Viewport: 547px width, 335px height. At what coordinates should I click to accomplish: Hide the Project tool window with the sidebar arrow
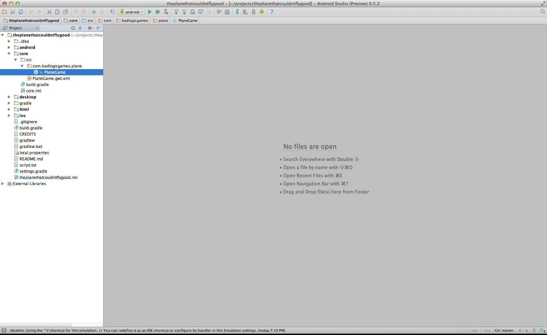(x=99, y=28)
